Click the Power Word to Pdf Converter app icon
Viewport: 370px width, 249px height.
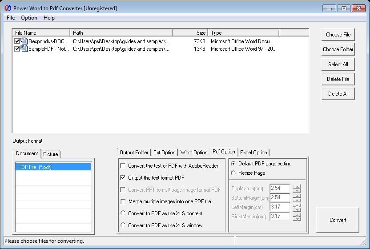(x=8, y=8)
